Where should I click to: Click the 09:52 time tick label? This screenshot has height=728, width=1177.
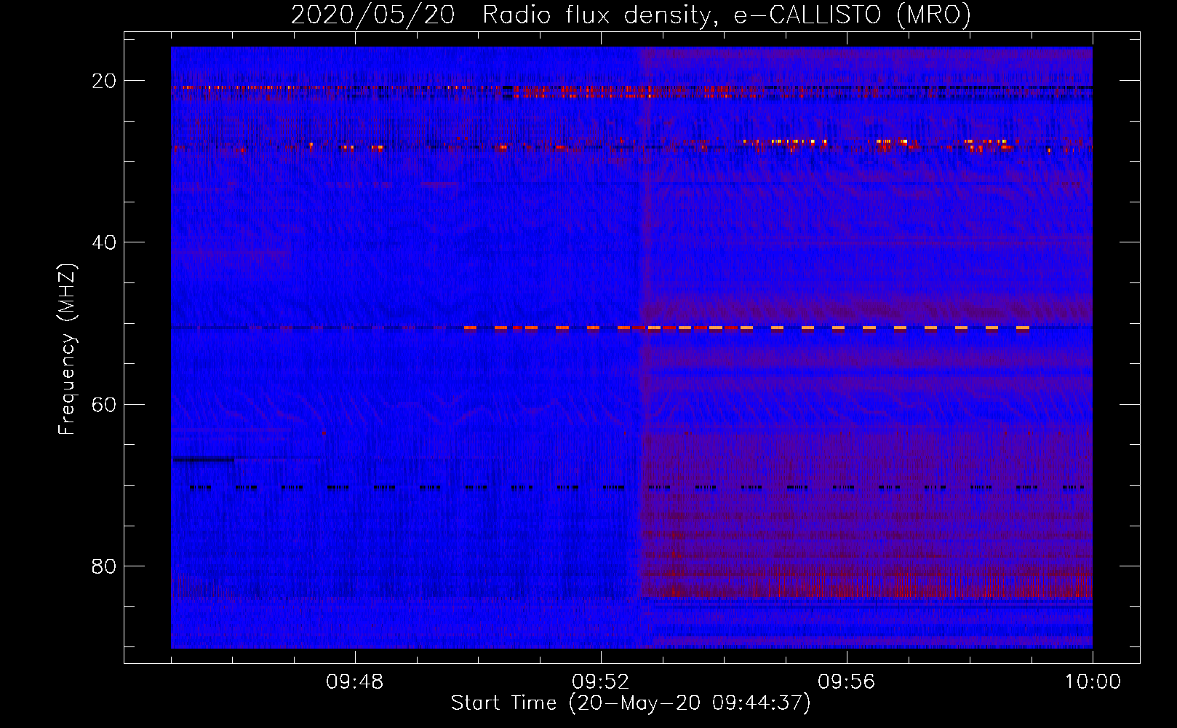600,682
